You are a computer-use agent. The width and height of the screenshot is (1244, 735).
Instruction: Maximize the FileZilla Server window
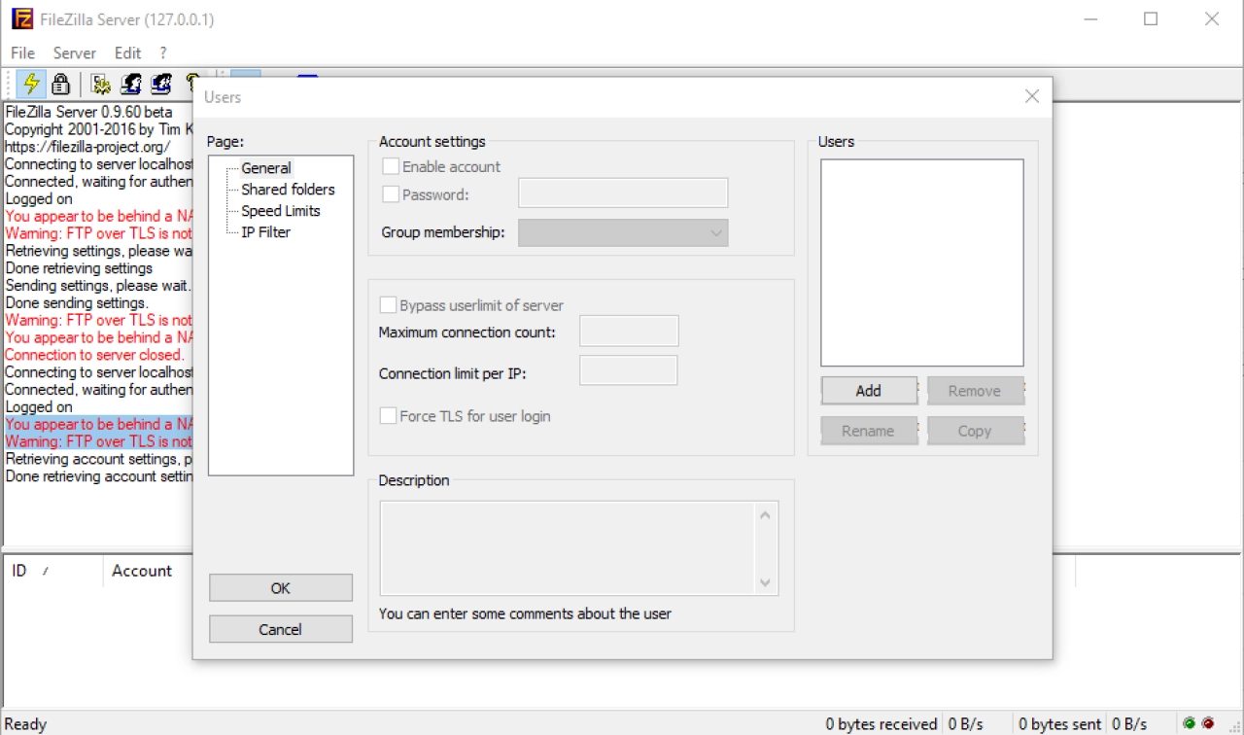tap(1151, 18)
